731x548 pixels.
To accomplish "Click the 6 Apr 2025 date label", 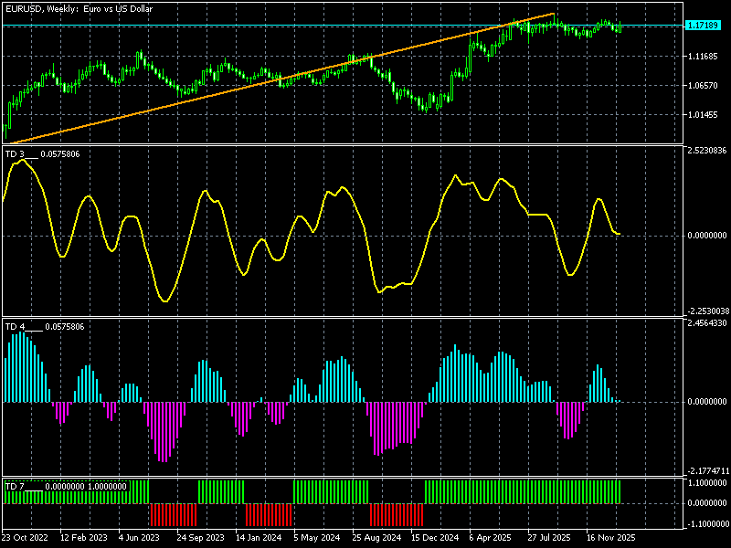I will (490, 538).
